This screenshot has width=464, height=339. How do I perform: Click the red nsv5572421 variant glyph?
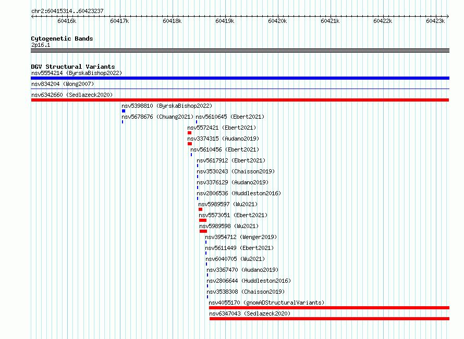pos(190,133)
